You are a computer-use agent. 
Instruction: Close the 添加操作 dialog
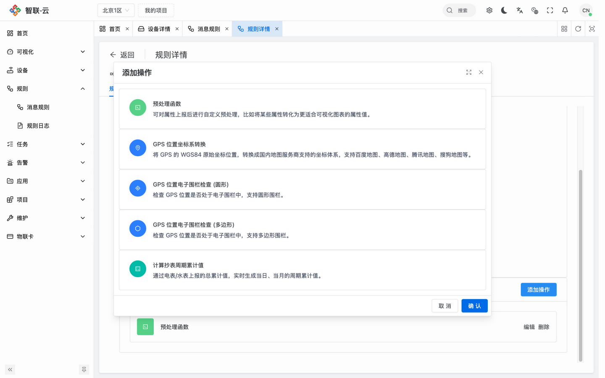point(481,72)
